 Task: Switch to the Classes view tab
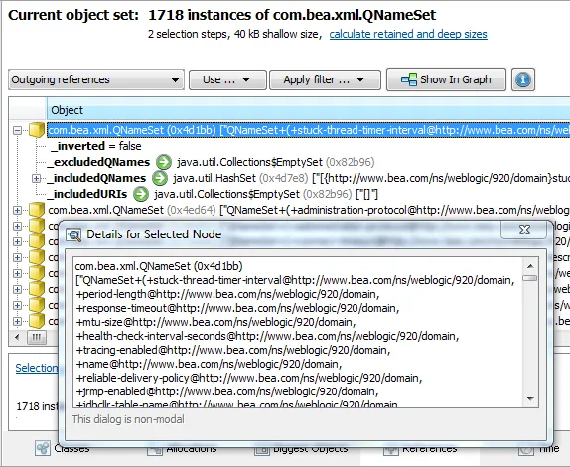(x=63, y=448)
